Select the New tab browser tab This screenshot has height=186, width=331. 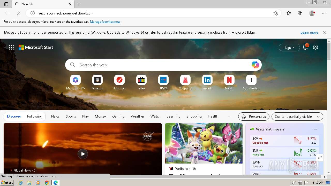coord(43,4)
